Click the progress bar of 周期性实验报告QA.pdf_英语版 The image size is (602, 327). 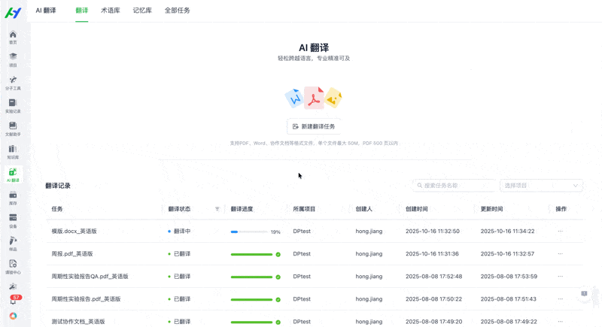[251, 277]
